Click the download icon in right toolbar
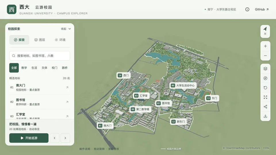The height and width of the screenshot is (155, 276). [x=265, y=116]
